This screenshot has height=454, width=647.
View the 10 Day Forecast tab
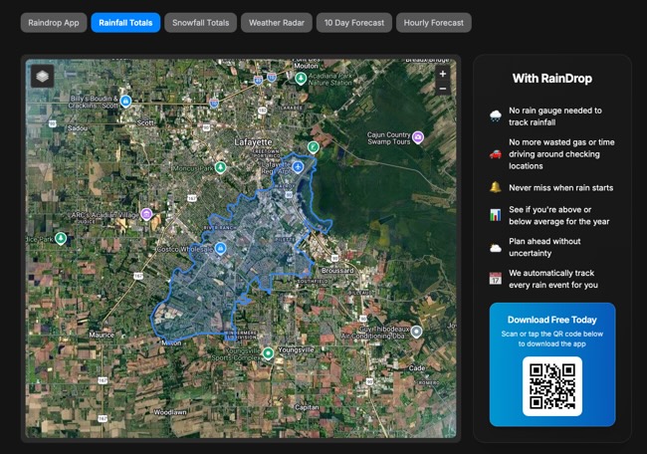pyautogui.click(x=354, y=23)
